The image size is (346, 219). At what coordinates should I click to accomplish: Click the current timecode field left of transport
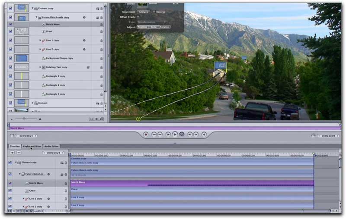tap(26, 136)
